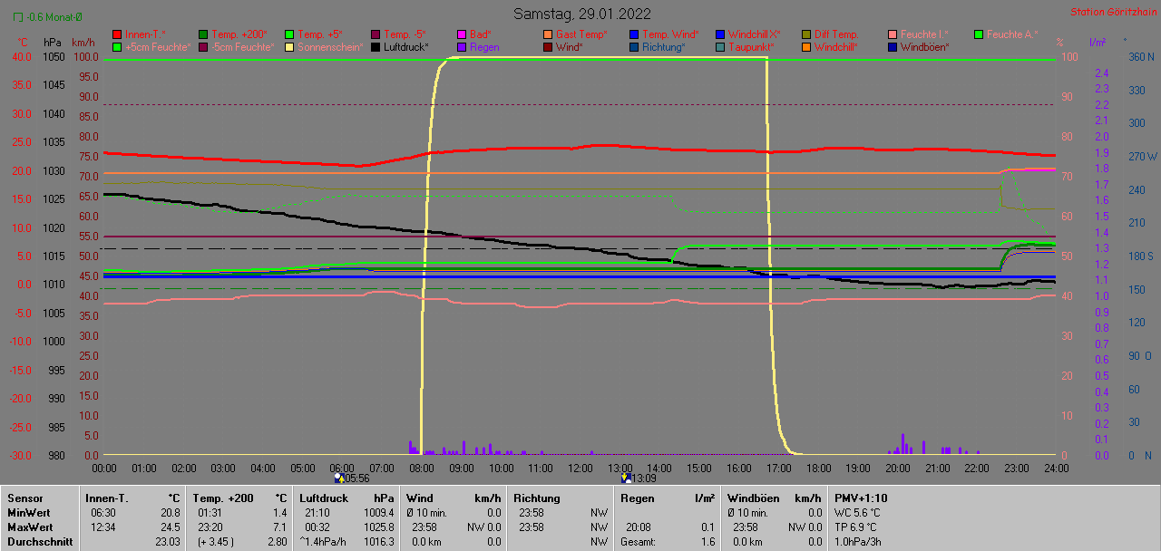Click the 12:00 time axis label
This screenshot has width=1161, height=551.
coord(580,468)
